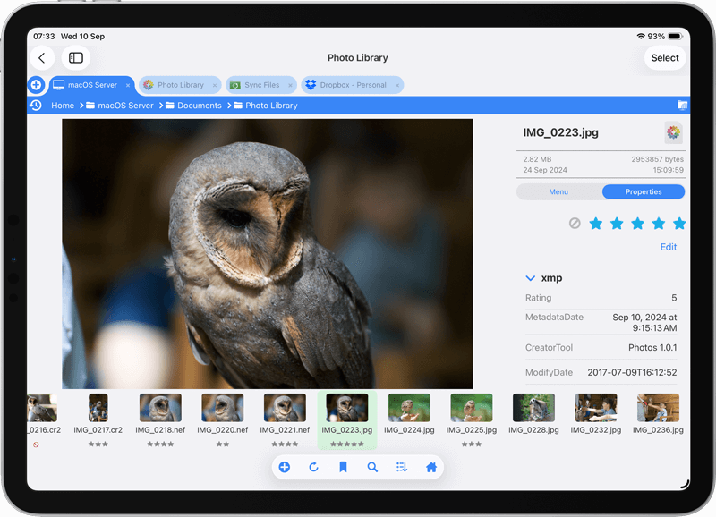This screenshot has height=517, width=716.
Task: Toggle the sidebar panel icon
Action: pos(76,58)
